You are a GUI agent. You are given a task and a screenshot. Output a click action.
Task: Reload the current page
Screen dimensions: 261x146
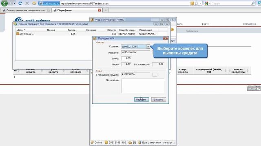tap(20, 3)
